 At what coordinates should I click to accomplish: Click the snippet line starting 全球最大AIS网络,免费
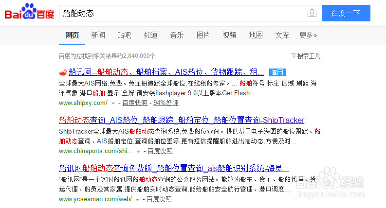coord(188,84)
